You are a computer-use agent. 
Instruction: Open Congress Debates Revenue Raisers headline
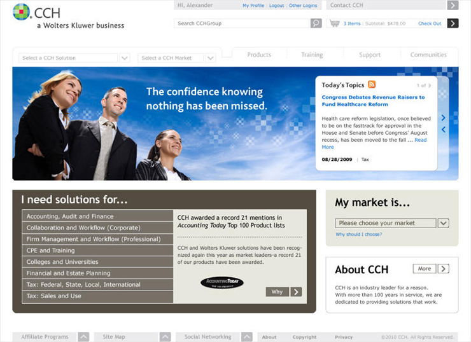[x=373, y=101]
